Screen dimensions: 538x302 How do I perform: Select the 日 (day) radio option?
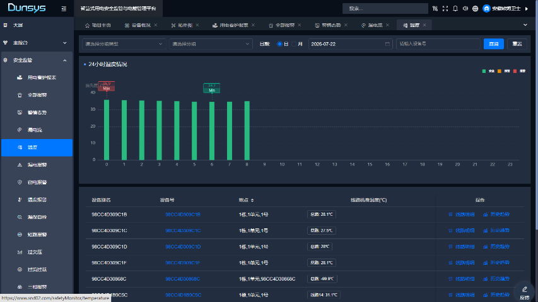(279, 44)
